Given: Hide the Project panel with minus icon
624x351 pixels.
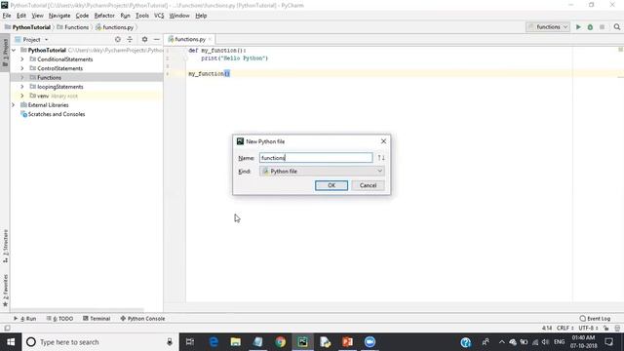Looking at the screenshot, I should (156, 39).
